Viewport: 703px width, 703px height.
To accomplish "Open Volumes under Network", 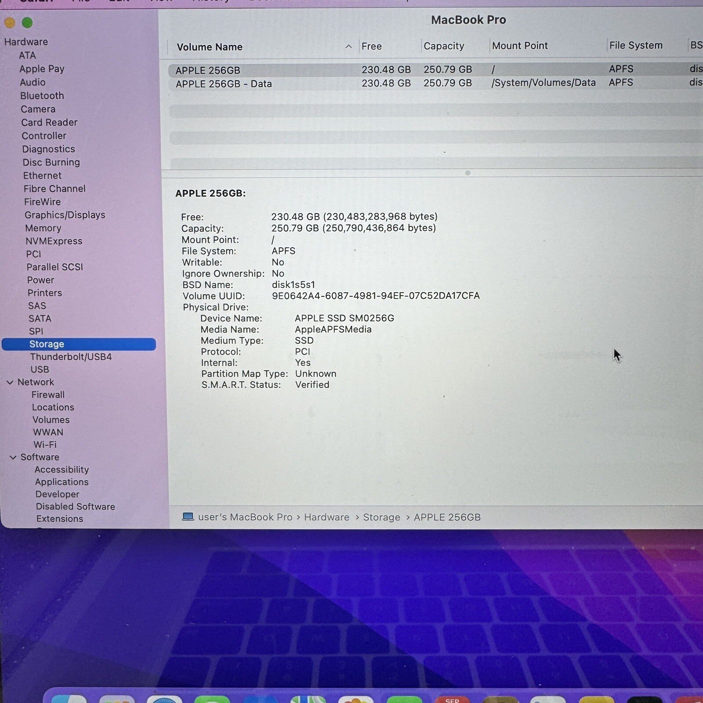I will (51, 420).
